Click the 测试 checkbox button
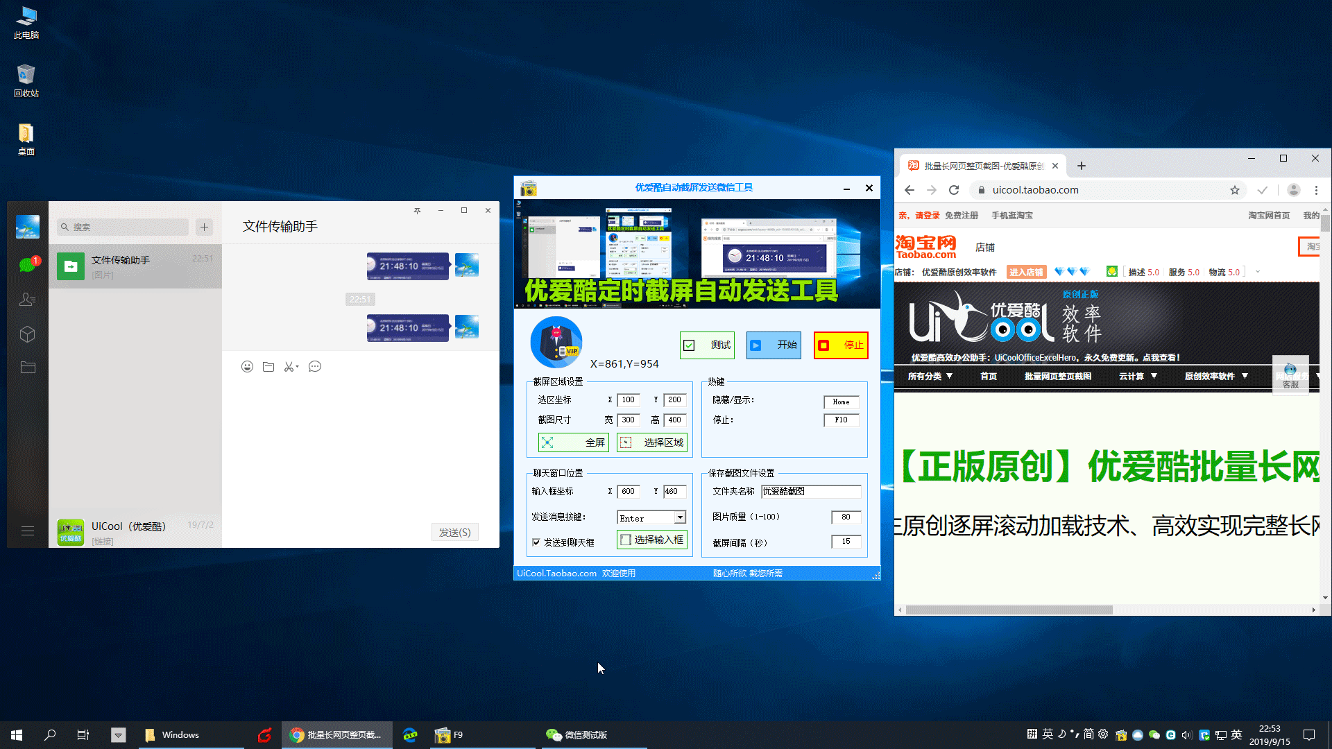 707,345
